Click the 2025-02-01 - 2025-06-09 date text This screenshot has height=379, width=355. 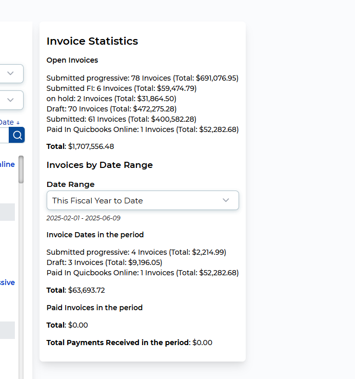click(x=83, y=218)
